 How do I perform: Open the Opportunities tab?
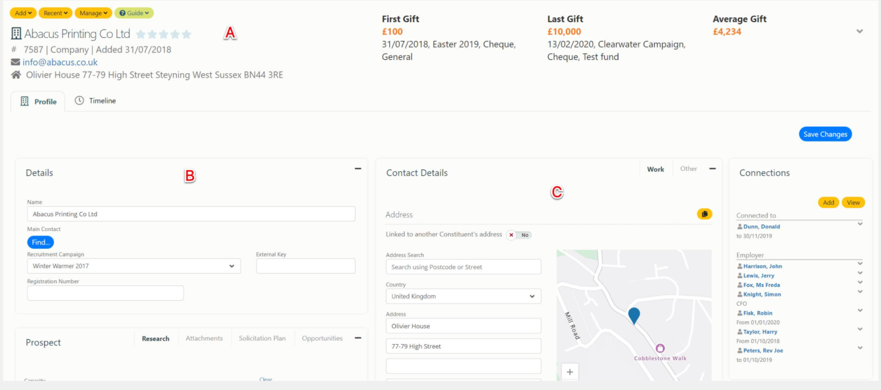tap(322, 338)
